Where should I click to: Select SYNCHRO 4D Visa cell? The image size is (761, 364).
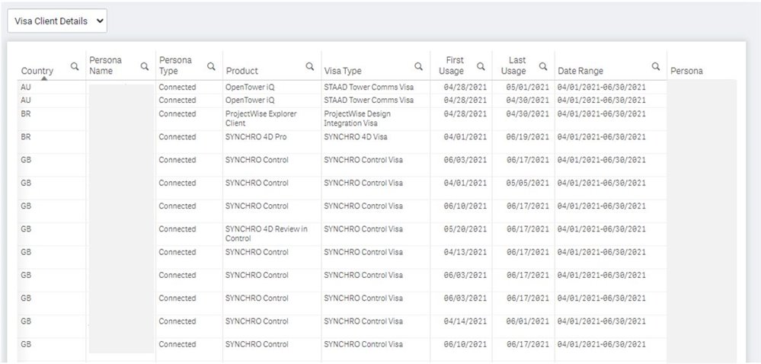355,137
